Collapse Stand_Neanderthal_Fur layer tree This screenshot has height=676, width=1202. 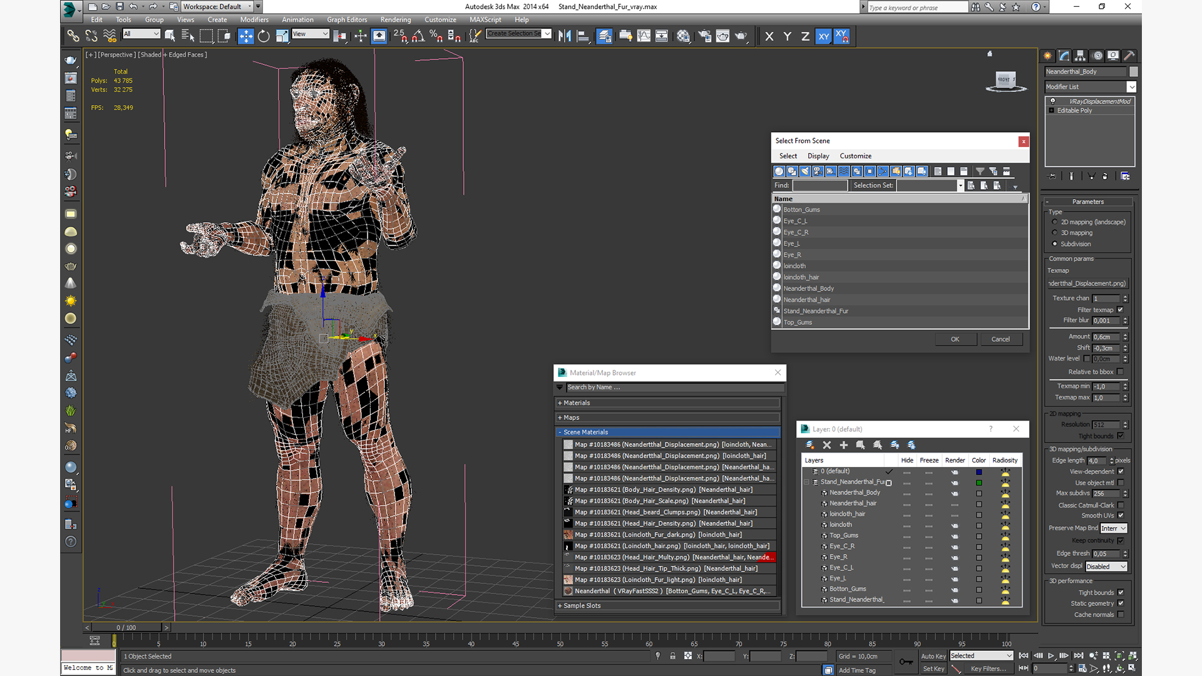[x=806, y=482]
